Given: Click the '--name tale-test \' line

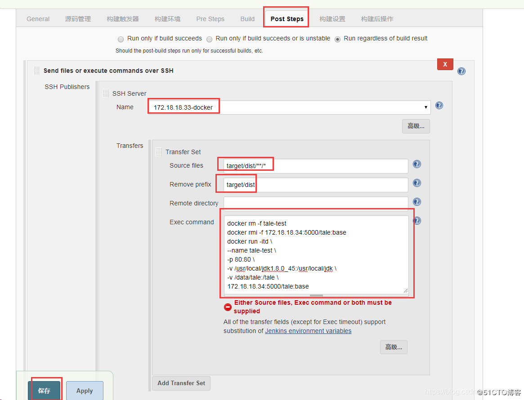Looking at the screenshot, I should click(x=251, y=250).
